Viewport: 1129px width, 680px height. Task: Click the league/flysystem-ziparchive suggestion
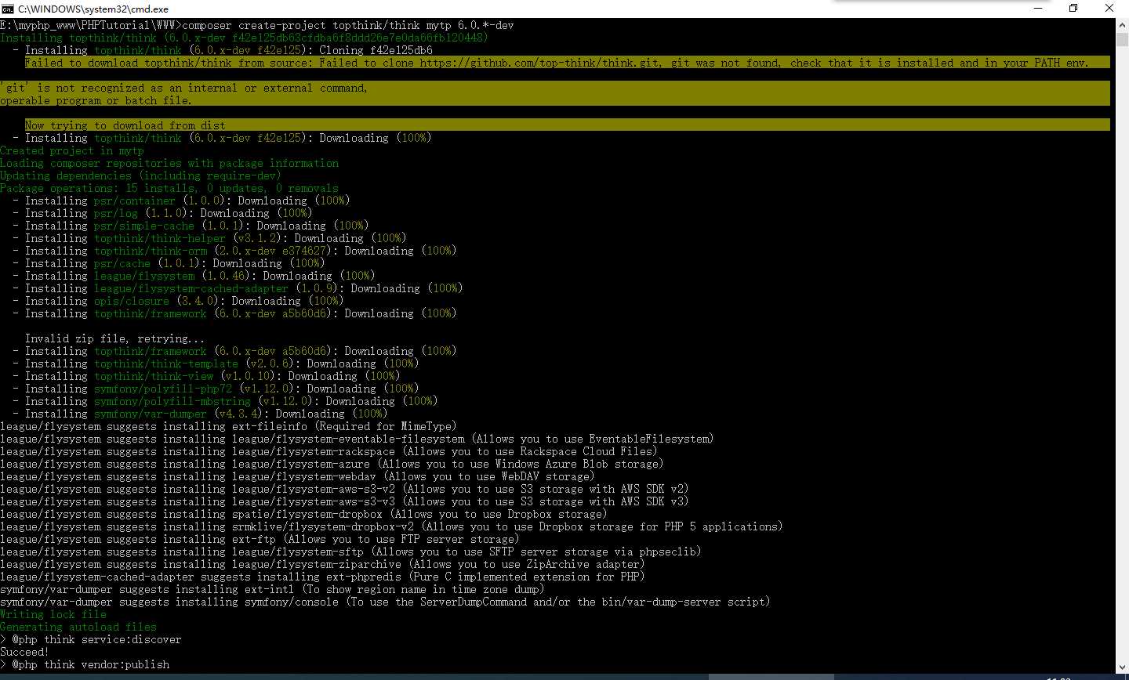click(322, 564)
